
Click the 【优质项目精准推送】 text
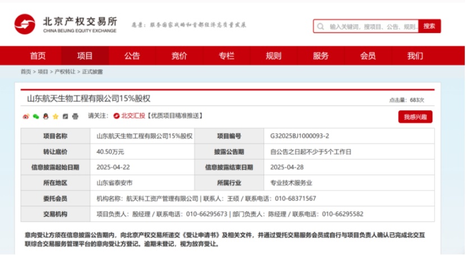point(175,116)
